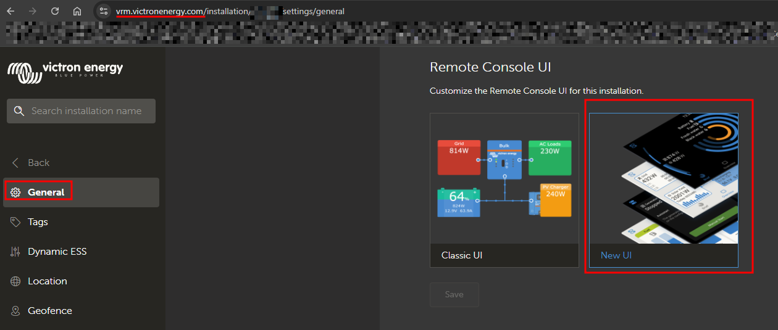Click the Location globe icon

point(15,281)
